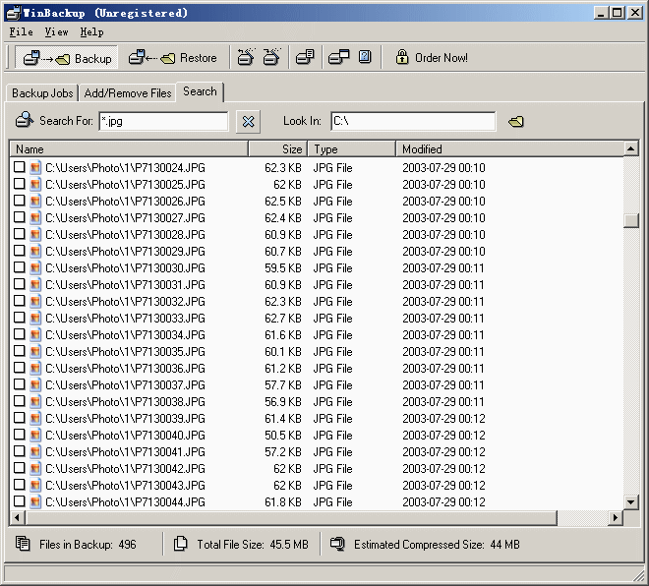
Task: Clear the search with the X button
Action: (248, 122)
